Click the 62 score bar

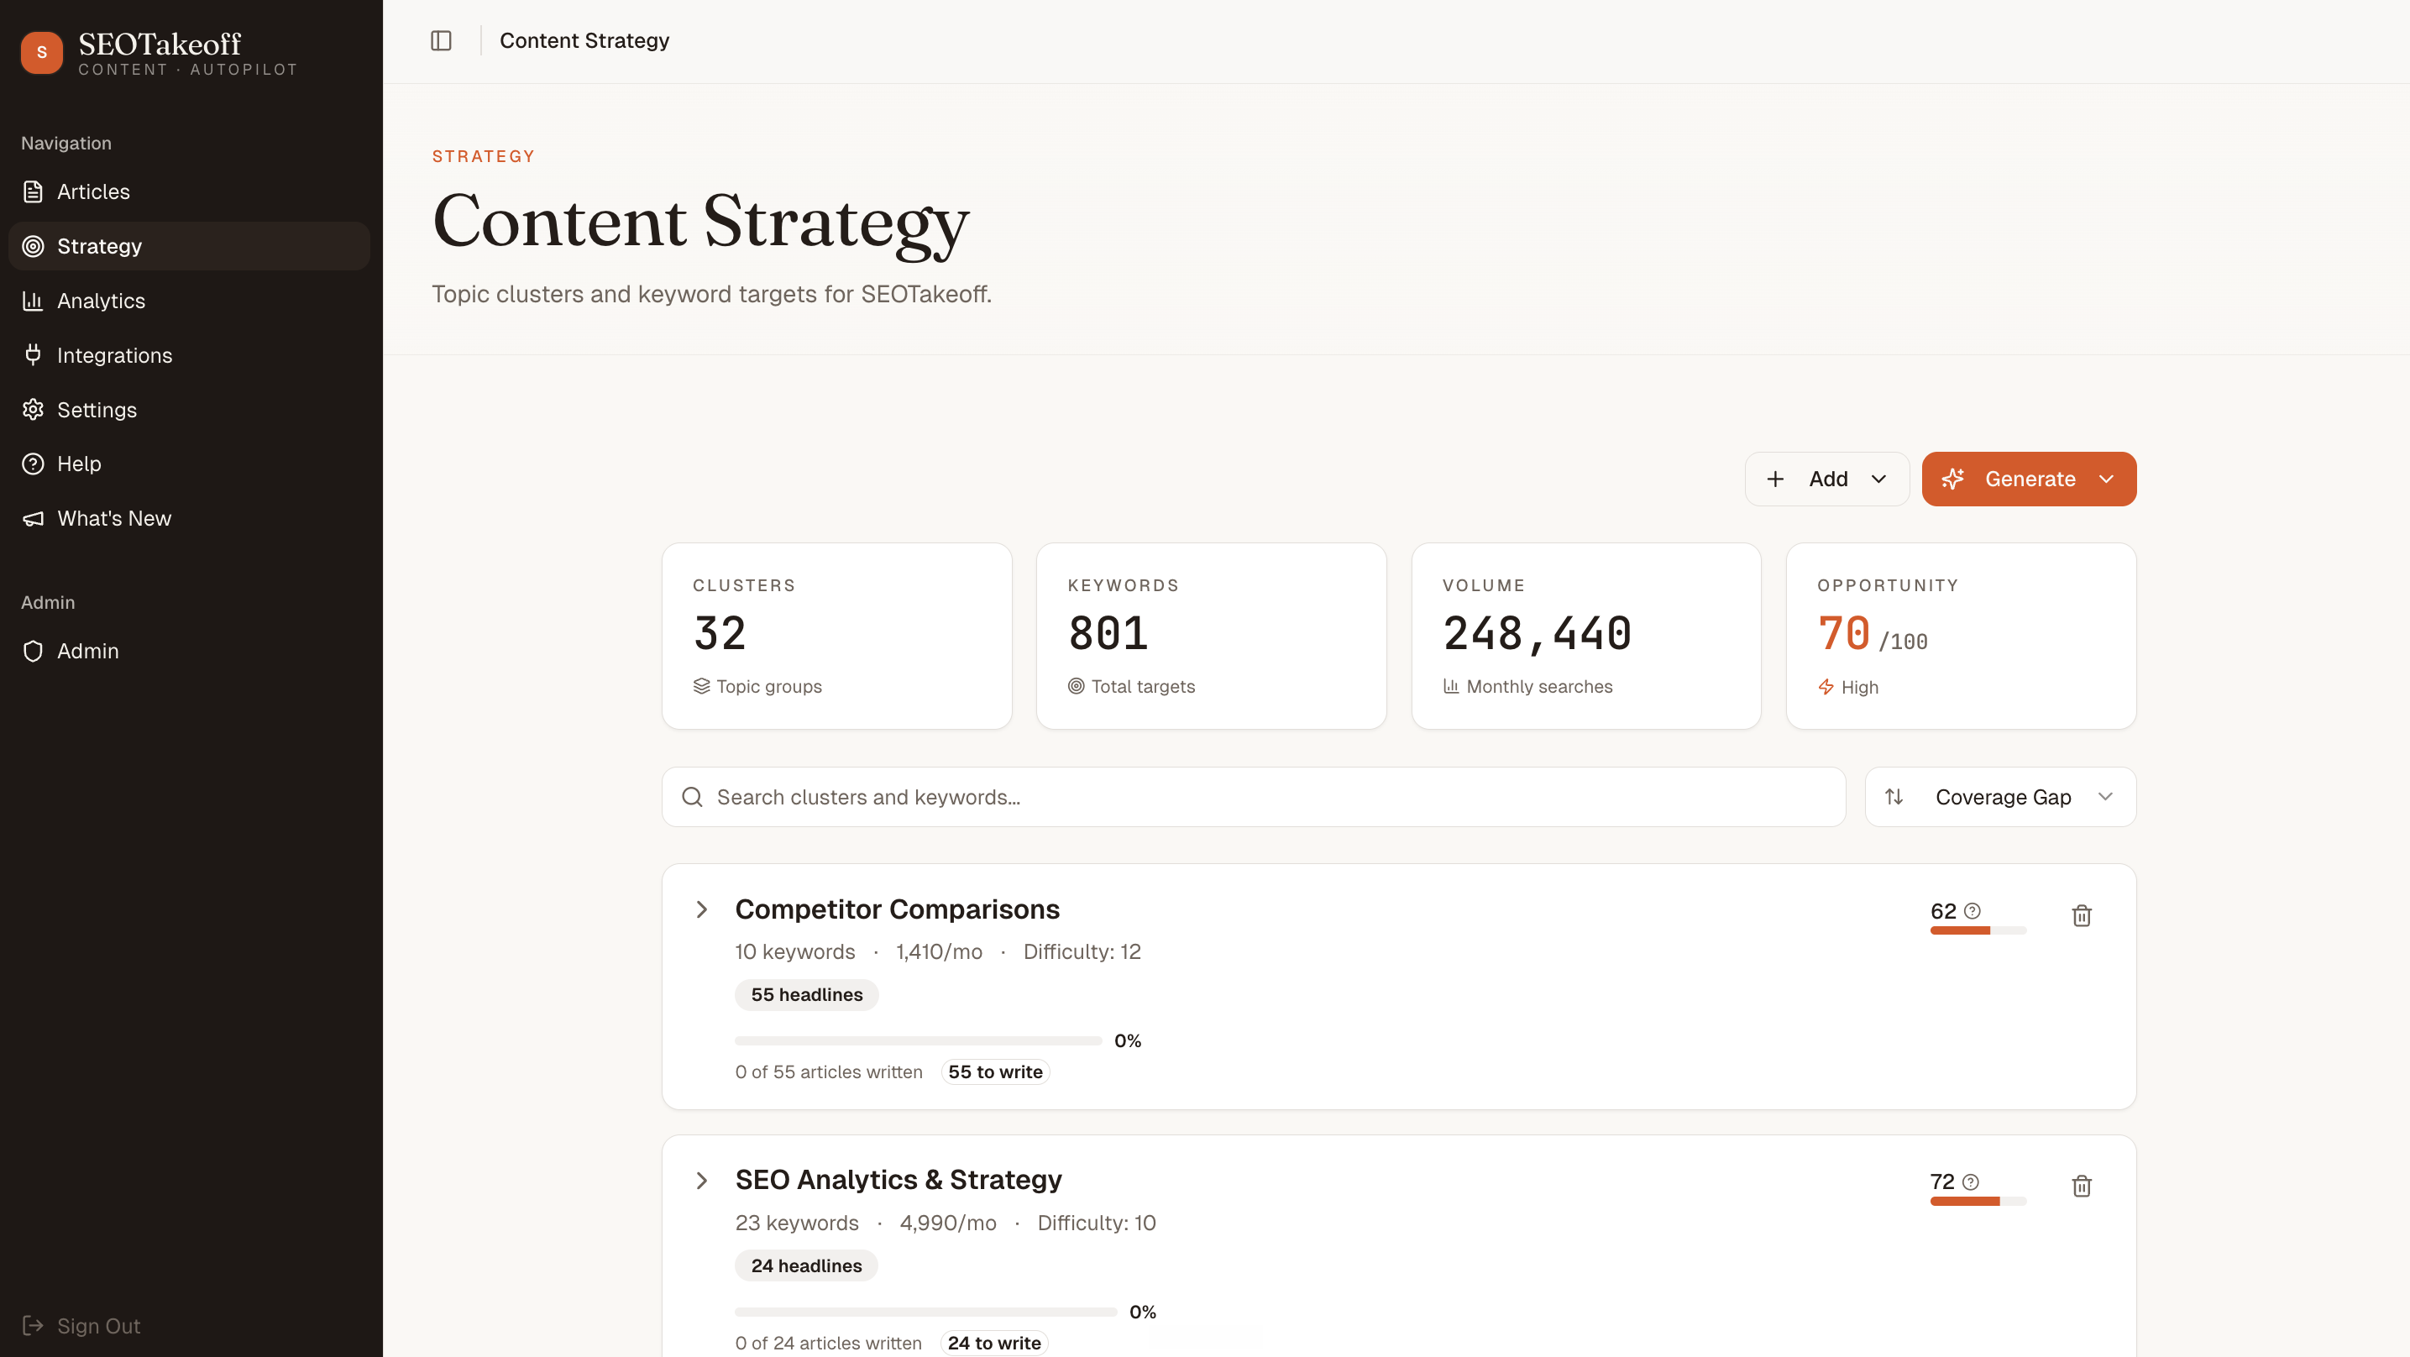tap(1978, 931)
